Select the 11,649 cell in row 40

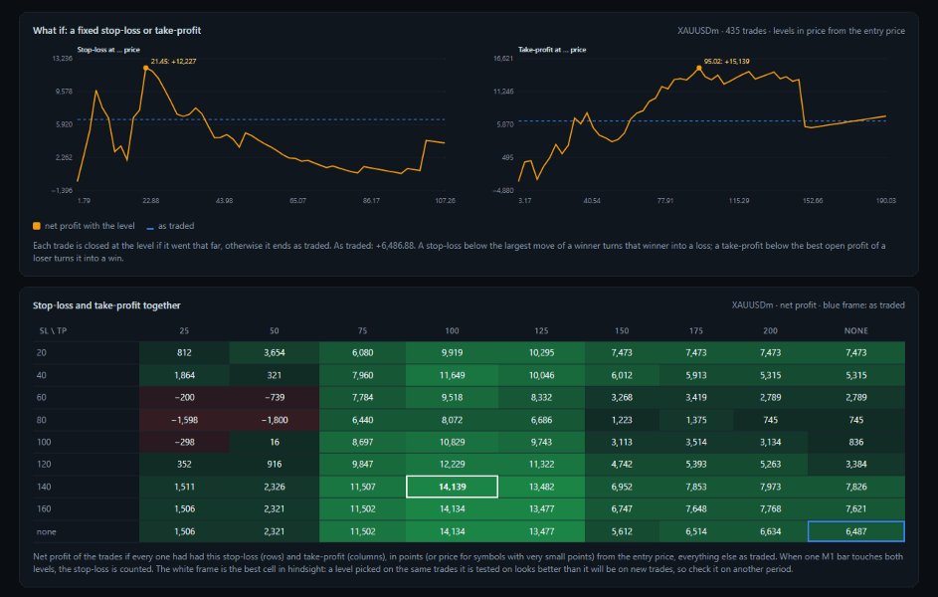pos(452,375)
